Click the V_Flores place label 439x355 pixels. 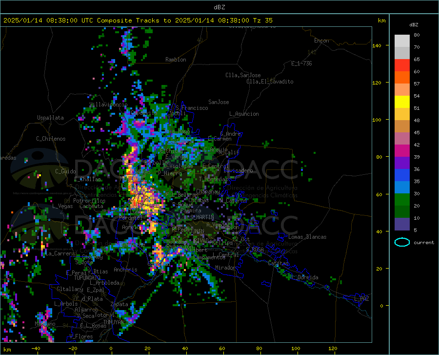[81, 336]
